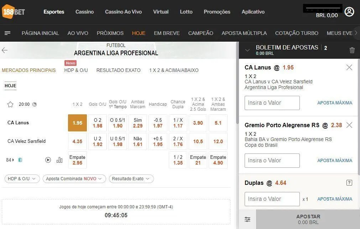
Task: Expand the Resultado Exato dropdown pill
Action: tap(131, 179)
